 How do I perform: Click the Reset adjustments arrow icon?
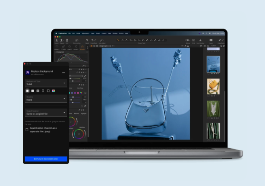[87, 40]
